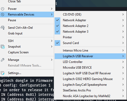Viewport: 127px width, 101px height.
Task: Select SteelSeries Arctis Pro device
Action: pos(90,90)
